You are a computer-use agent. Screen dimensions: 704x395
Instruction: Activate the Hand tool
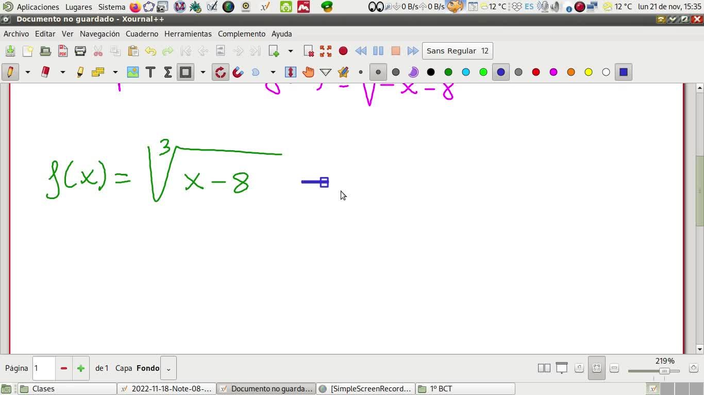pos(308,72)
